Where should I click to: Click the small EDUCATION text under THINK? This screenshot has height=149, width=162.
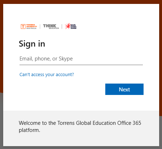[x=54, y=28]
